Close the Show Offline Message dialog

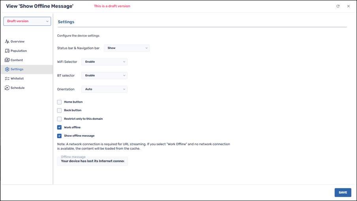(x=348, y=6)
